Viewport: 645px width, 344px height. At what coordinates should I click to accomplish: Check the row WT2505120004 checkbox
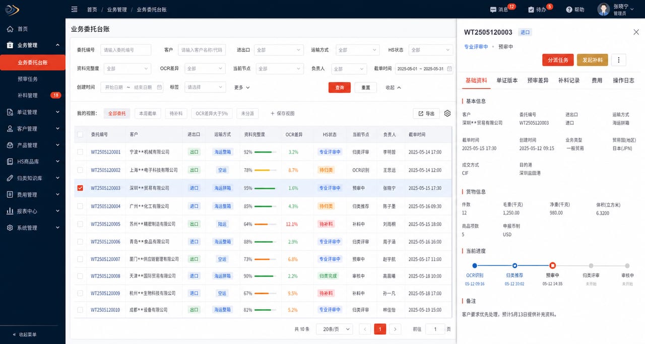point(80,206)
